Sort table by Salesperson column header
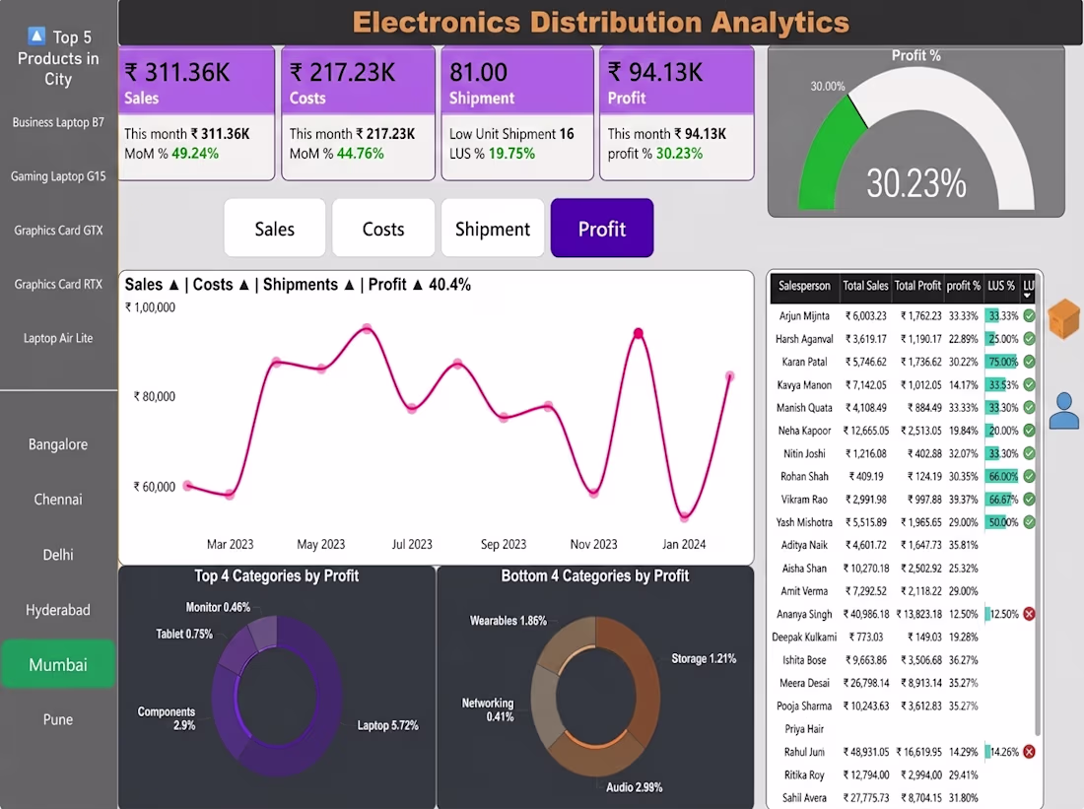The width and height of the screenshot is (1084, 809). [804, 286]
